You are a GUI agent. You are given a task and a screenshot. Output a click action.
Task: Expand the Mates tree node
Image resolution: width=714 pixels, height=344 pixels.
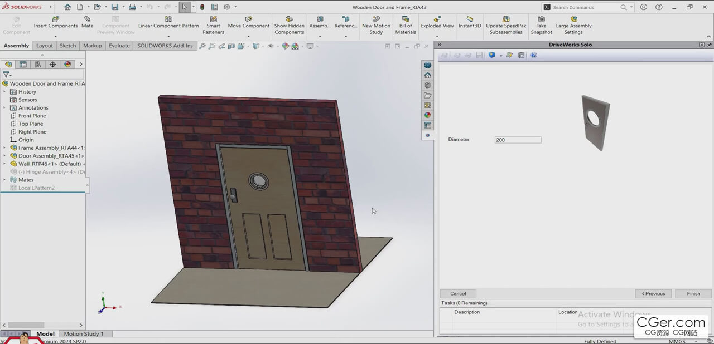pyautogui.click(x=4, y=180)
